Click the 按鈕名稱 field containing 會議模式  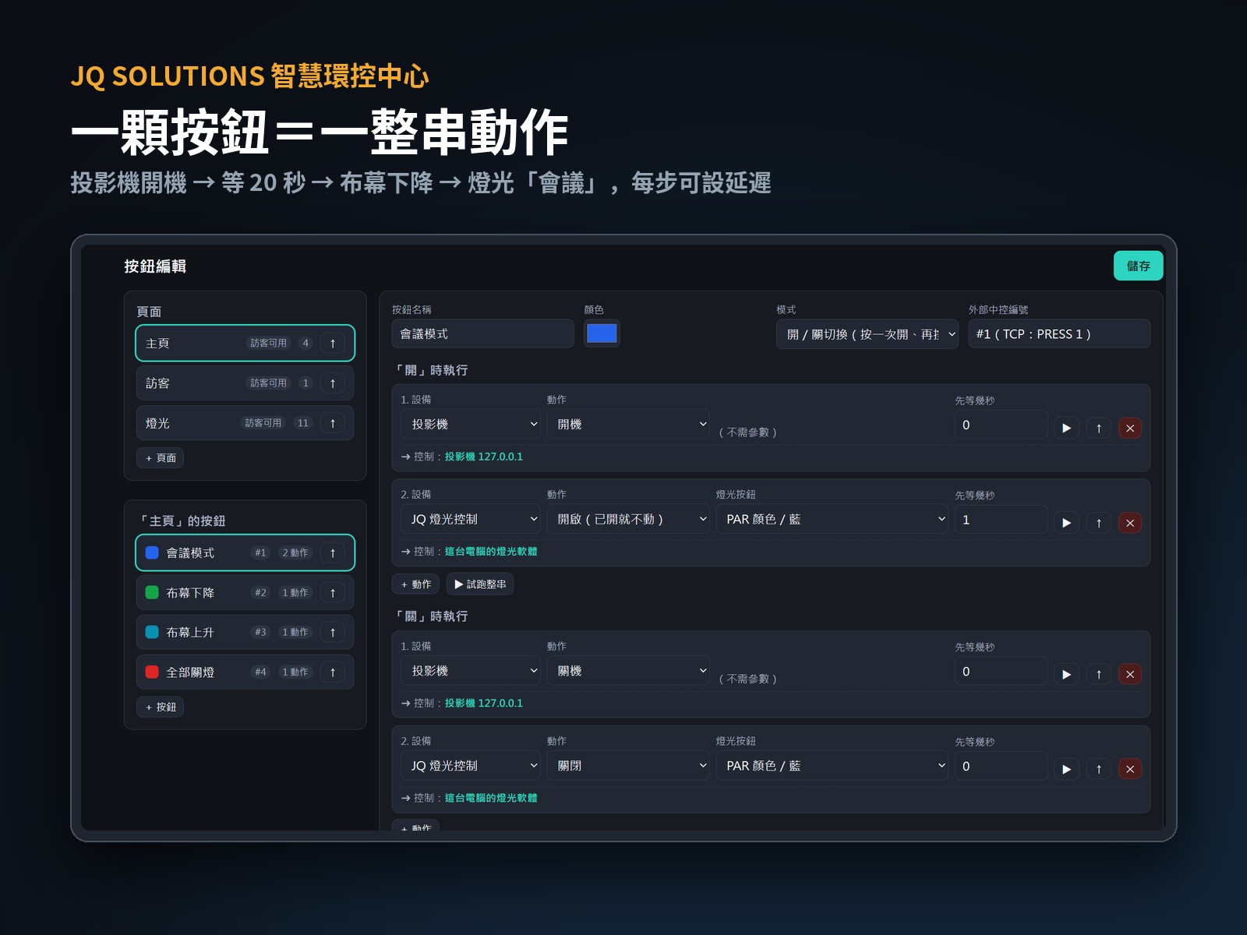click(482, 333)
